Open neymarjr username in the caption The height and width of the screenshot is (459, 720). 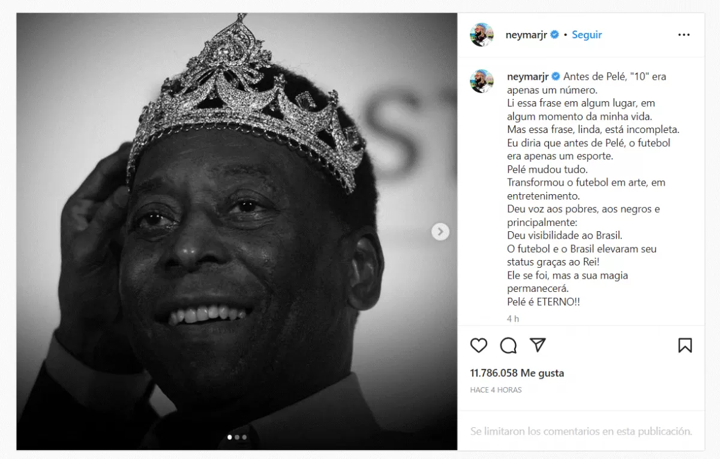527,77
